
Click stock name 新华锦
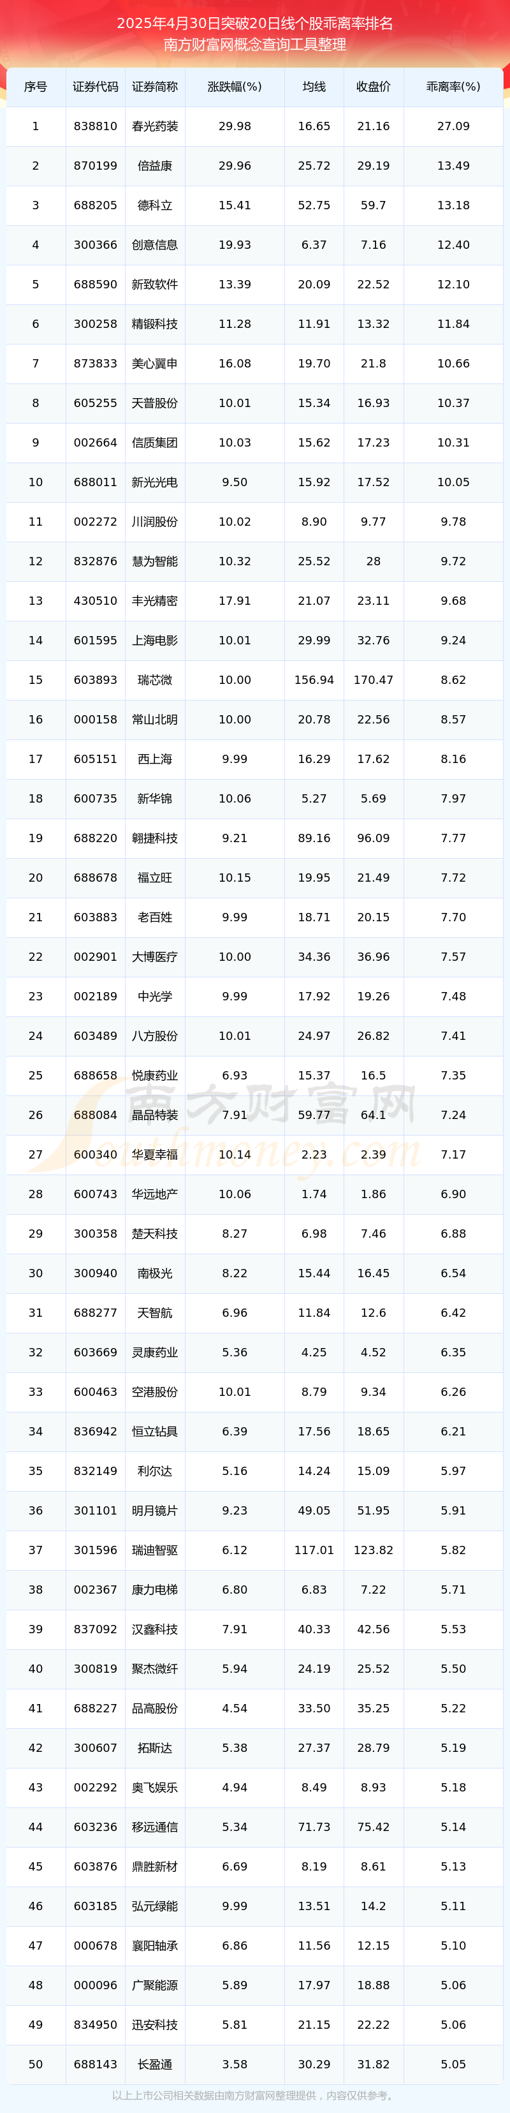(x=155, y=799)
